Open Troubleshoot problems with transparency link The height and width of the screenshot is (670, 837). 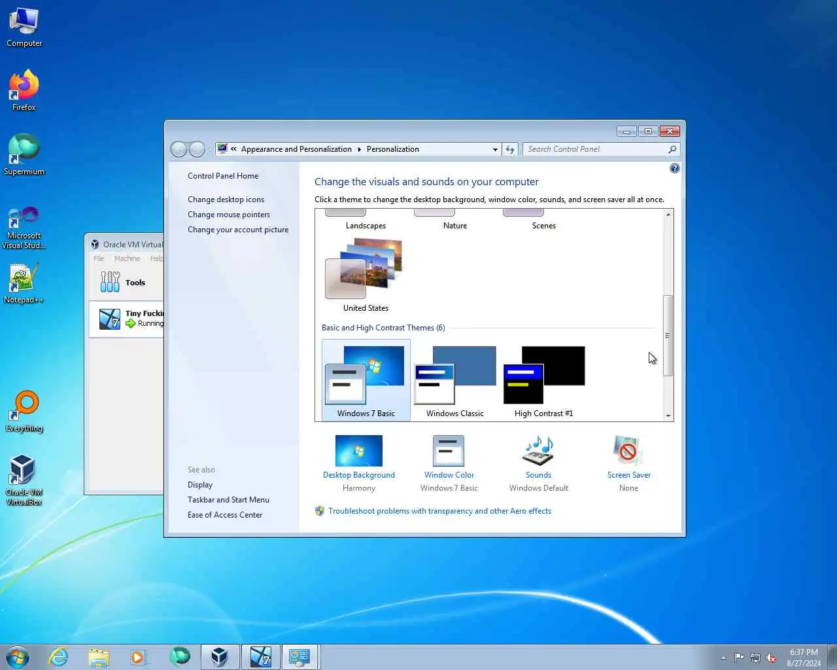tap(439, 511)
